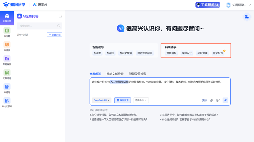The height and width of the screenshot is (142, 254).
Task: Send the question with paper-plane button
Action: pyautogui.click(x=225, y=100)
